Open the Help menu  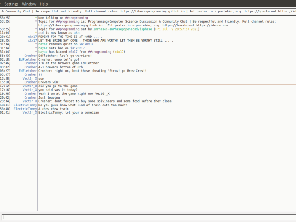[x=43, y=4]
